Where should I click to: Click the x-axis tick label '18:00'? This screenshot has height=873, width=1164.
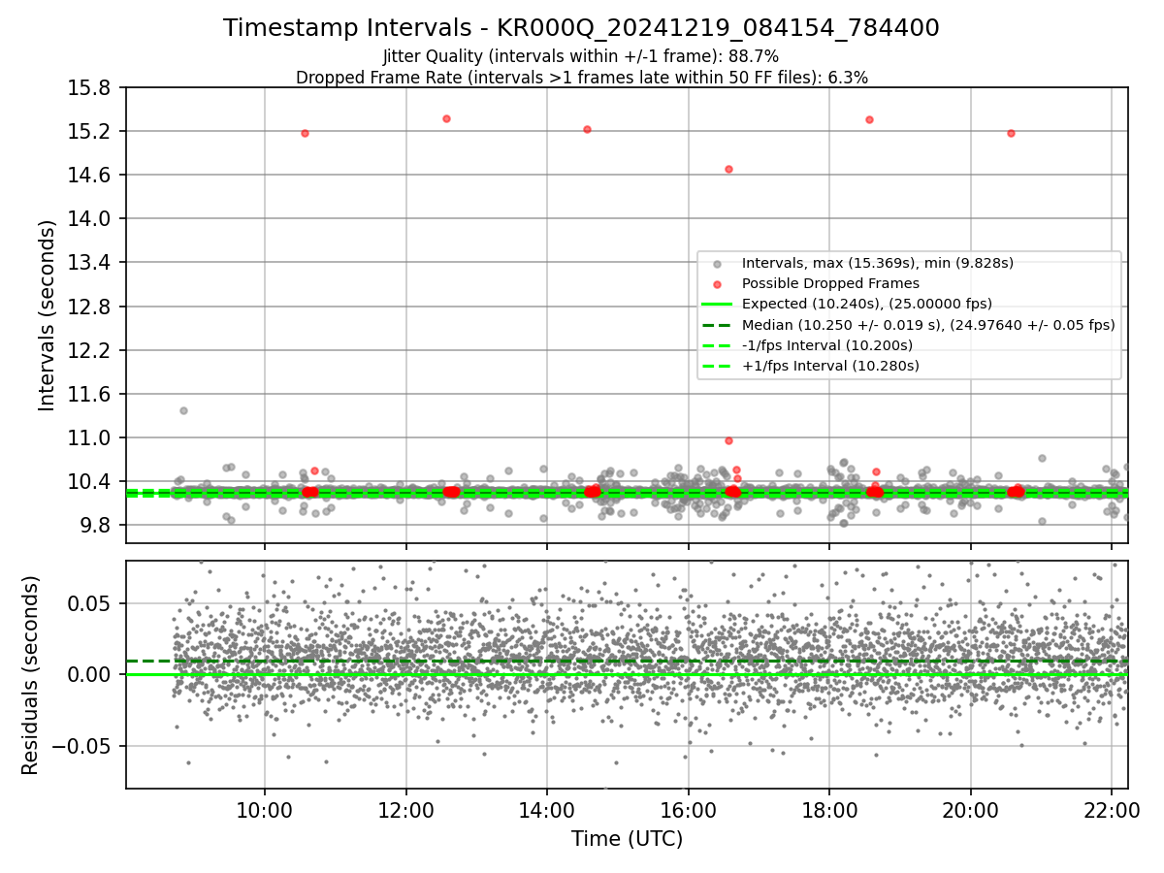coord(829,809)
